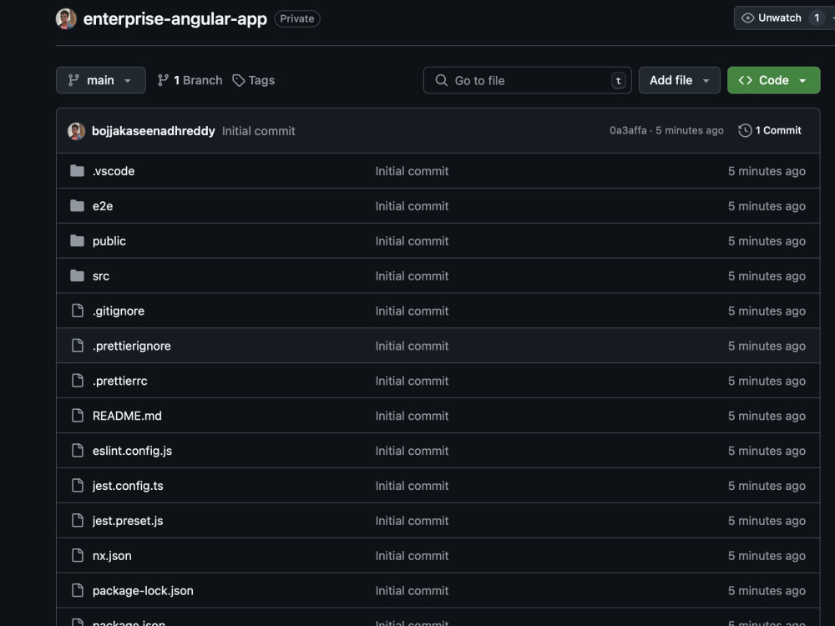Click the file icon for README.md
Image resolution: width=835 pixels, height=626 pixels.
click(78, 416)
